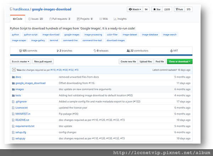
Task: Open latest commit 6a3dd67 hash
Action: click(x=173, y=70)
